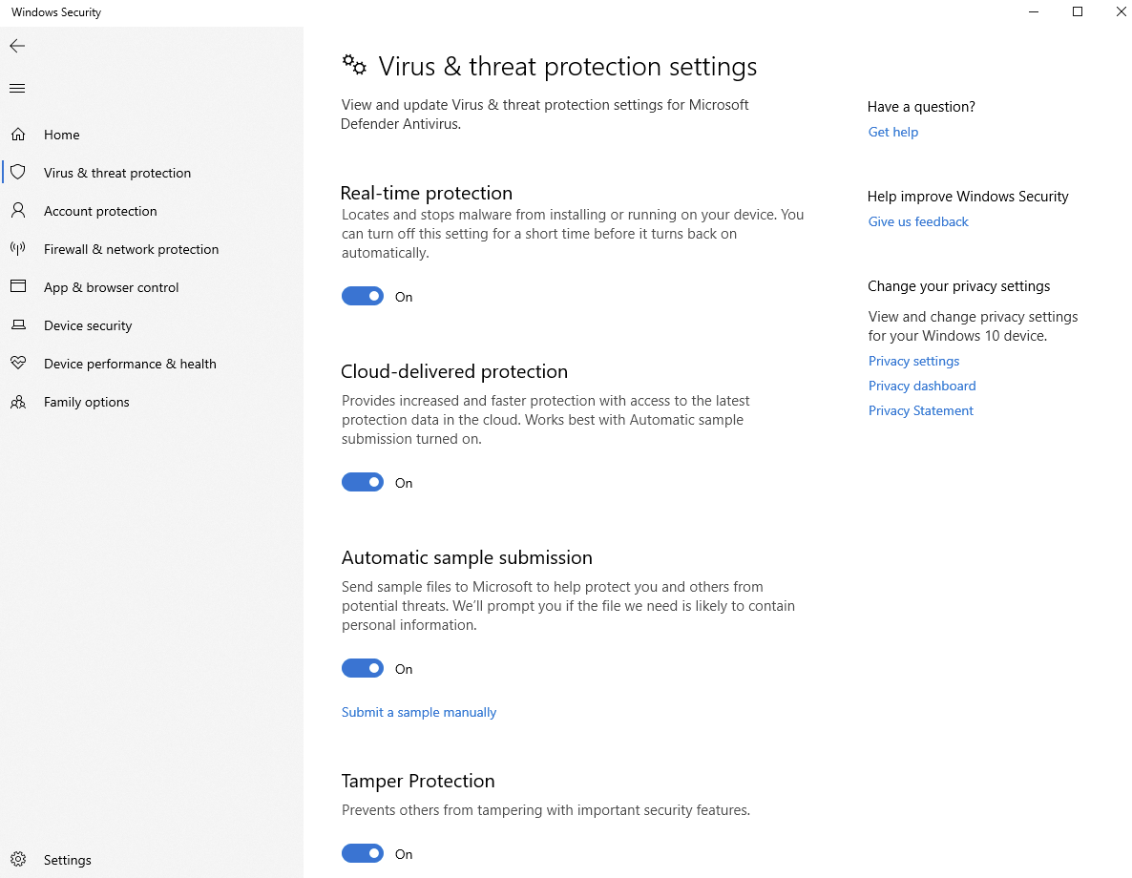The image size is (1132, 878).
Task: Disable Real-time protection
Action: tap(363, 296)
